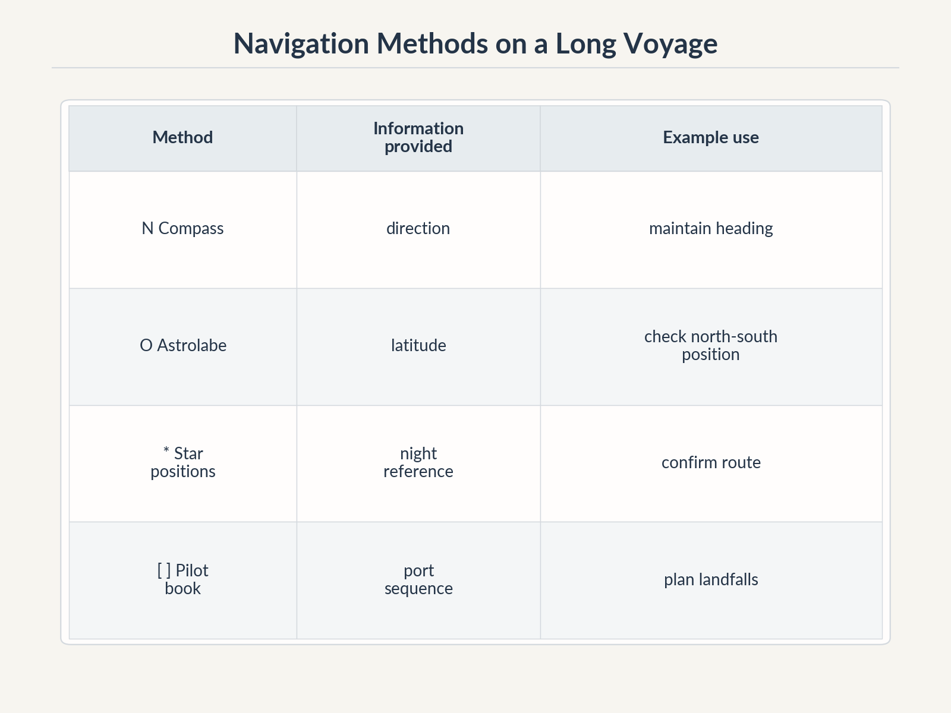Click the check north-south position cell
This screenshot has height=713, width=951.
pyautogui.click(x=711, y=347)
